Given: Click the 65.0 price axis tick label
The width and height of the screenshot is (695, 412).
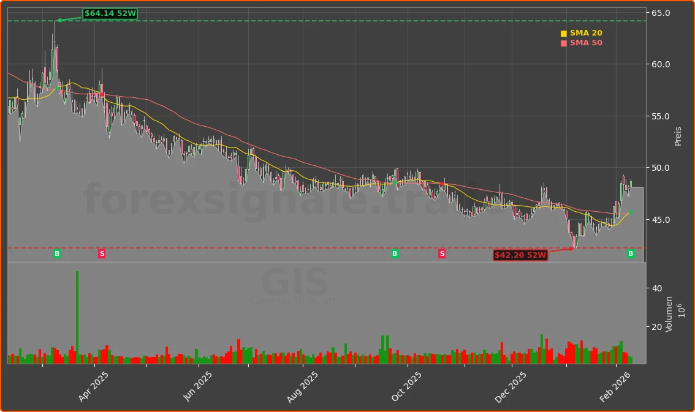Looking at the screenshot, I should (x=660, y=13).
